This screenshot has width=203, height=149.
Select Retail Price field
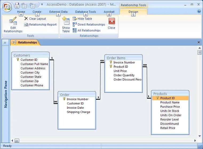point(170,128)
